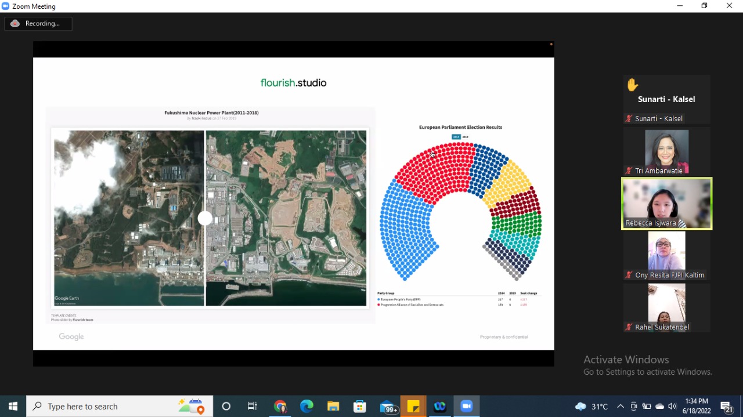The width and height of the screenshot is (743, 417).
Task: Open the Windows Start menu
Action: pos(13,406)
